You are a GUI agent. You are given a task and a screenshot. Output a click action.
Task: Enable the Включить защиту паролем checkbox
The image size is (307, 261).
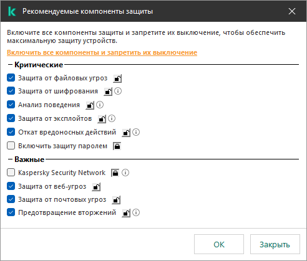(x=11, y=146)
